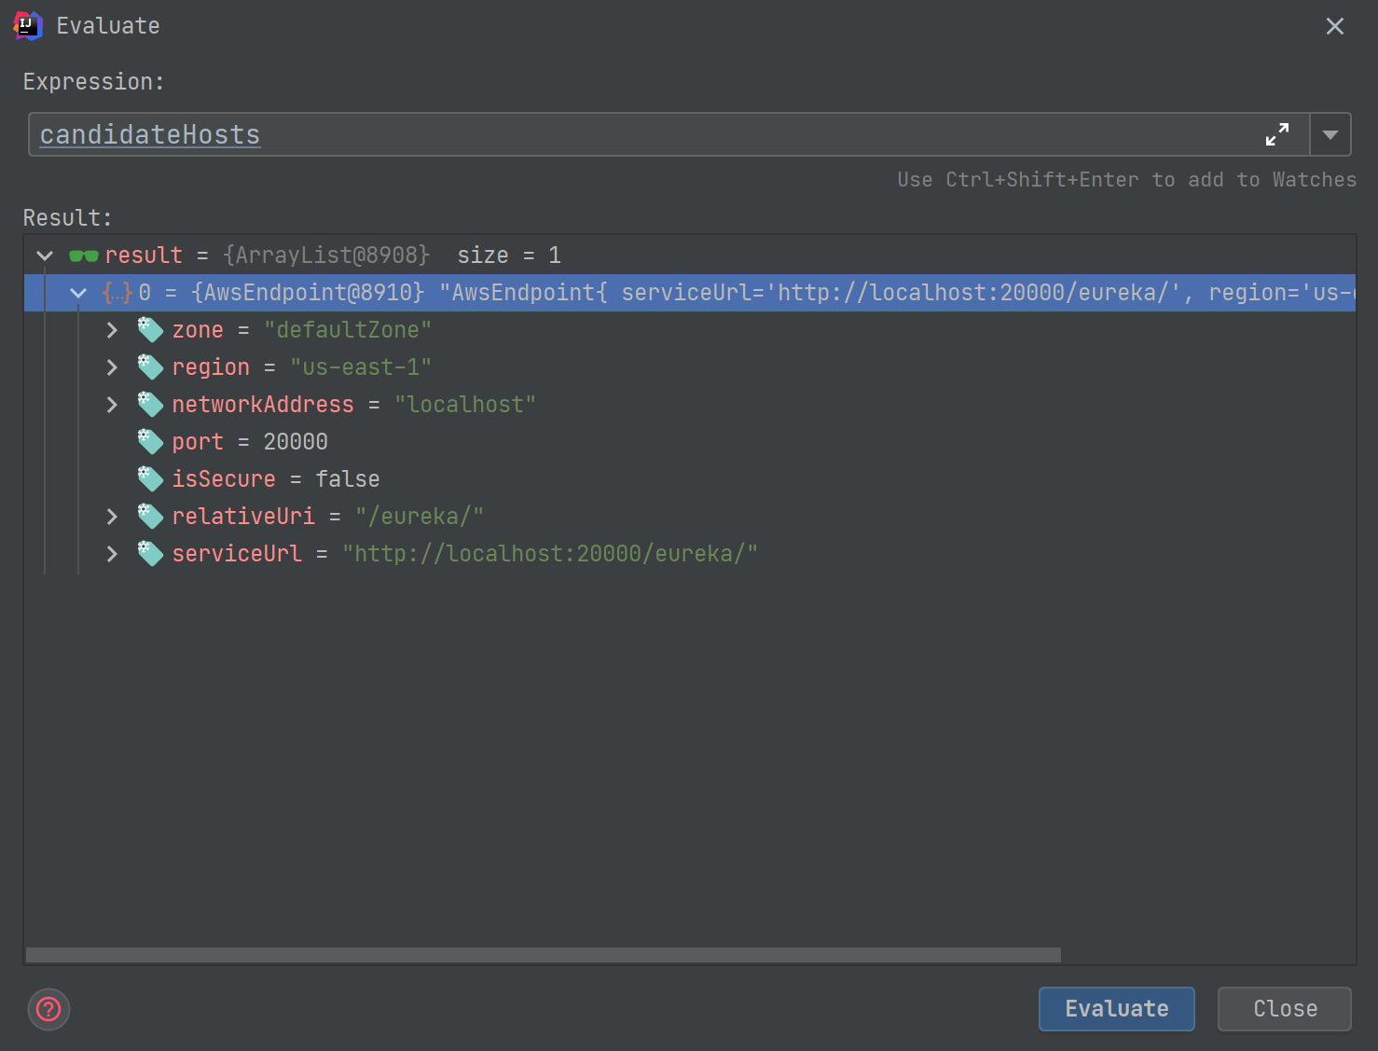Screen dimensions: 1378x1051
Task: Collapse the AwsEndpoint element 0 node
Action: (x=78, y=293)
